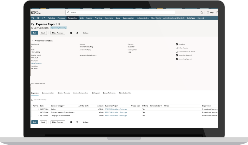
Task: Switch to the Related Records tab
Action: pos(64,93)
